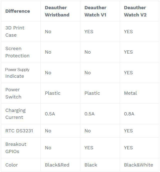
Task: Select the Black&White color cell
Action: pos(139,165)
